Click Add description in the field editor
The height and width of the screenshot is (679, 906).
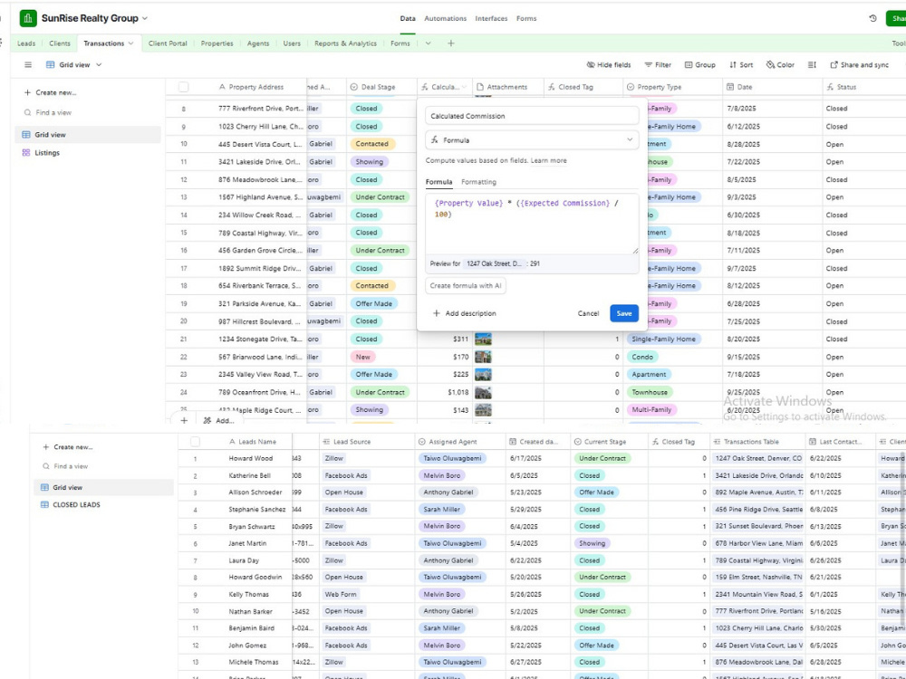[465, 313]
